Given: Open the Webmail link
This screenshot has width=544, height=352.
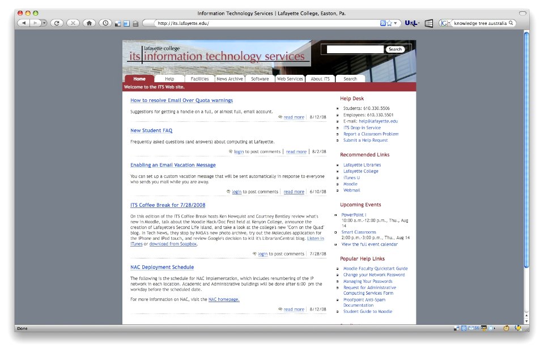Looking at the screenshot, I should [351, 190].
